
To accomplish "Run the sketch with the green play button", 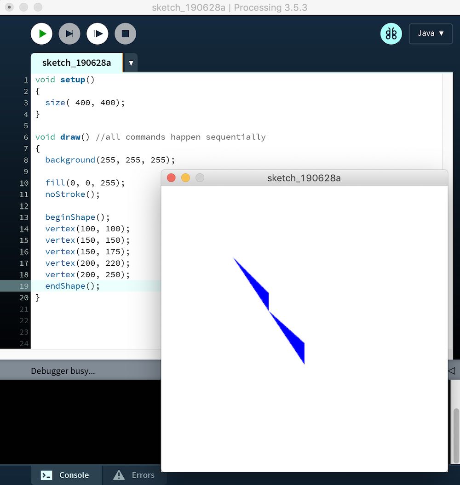I will (x=41, y=34).
